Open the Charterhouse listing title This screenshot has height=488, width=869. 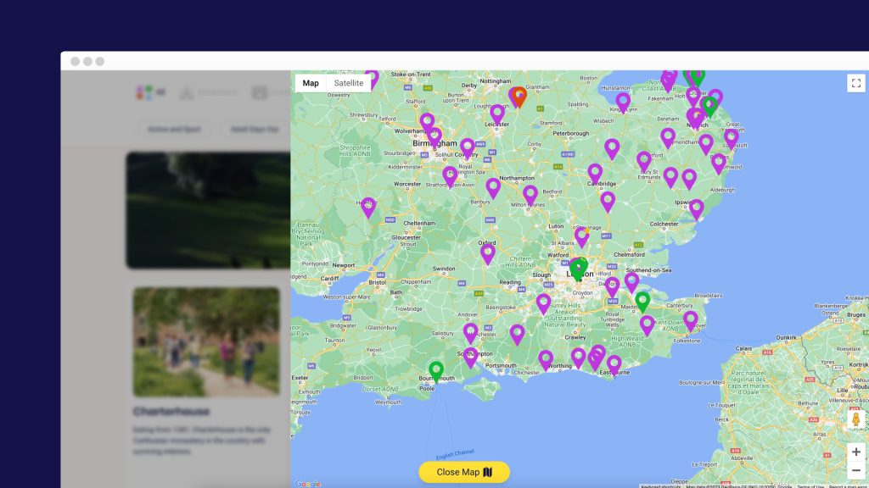171,412
